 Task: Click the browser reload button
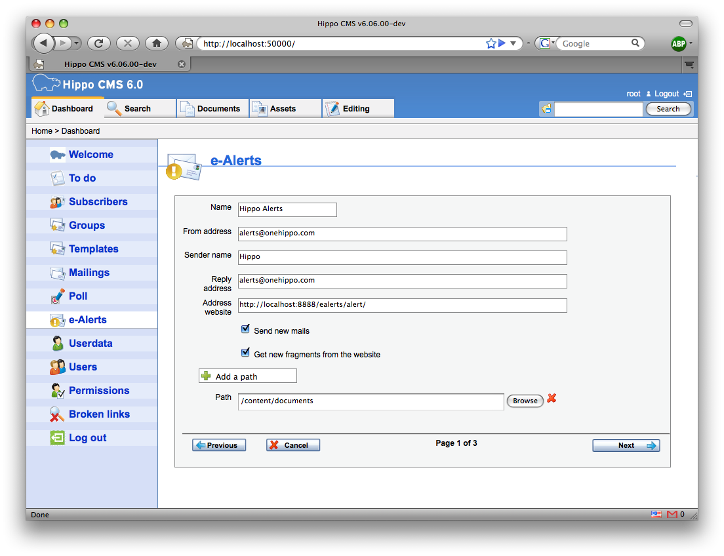coord(98,43)
